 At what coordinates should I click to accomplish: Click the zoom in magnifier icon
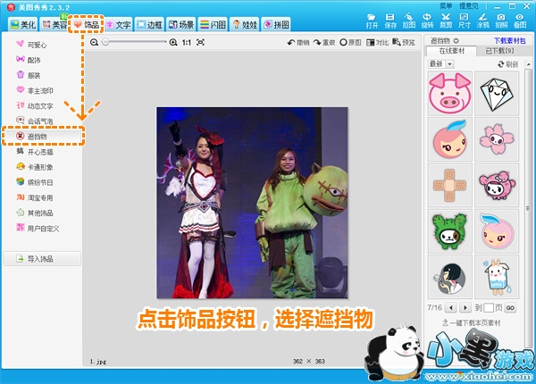[x=173, y=42]
